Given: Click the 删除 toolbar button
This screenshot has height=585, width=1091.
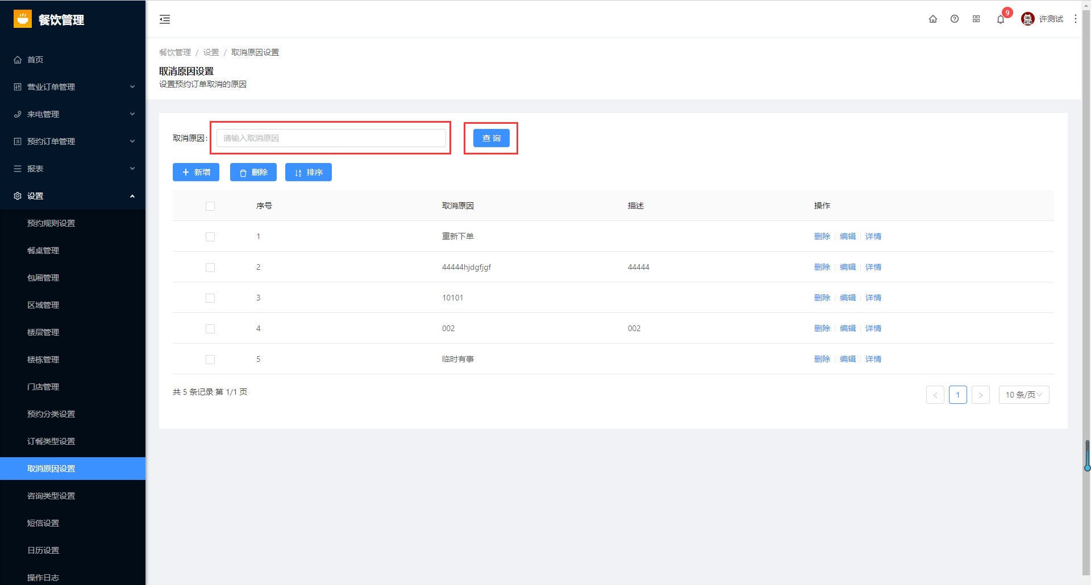Looking at the screenshot, I should click(x=253, y=172).
